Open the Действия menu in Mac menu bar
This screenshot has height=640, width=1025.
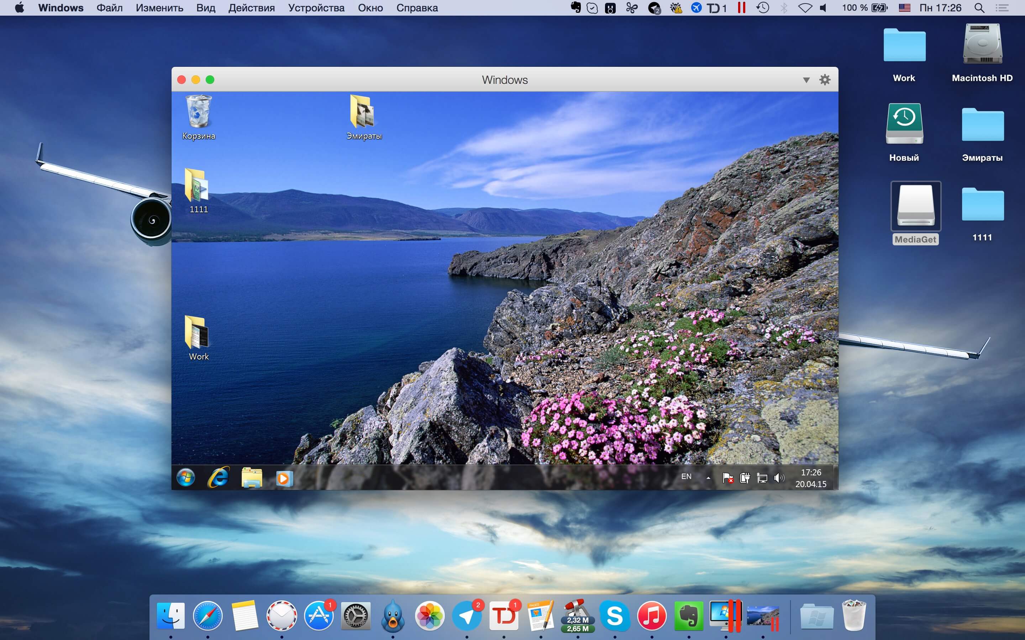(x=252, y=8)
